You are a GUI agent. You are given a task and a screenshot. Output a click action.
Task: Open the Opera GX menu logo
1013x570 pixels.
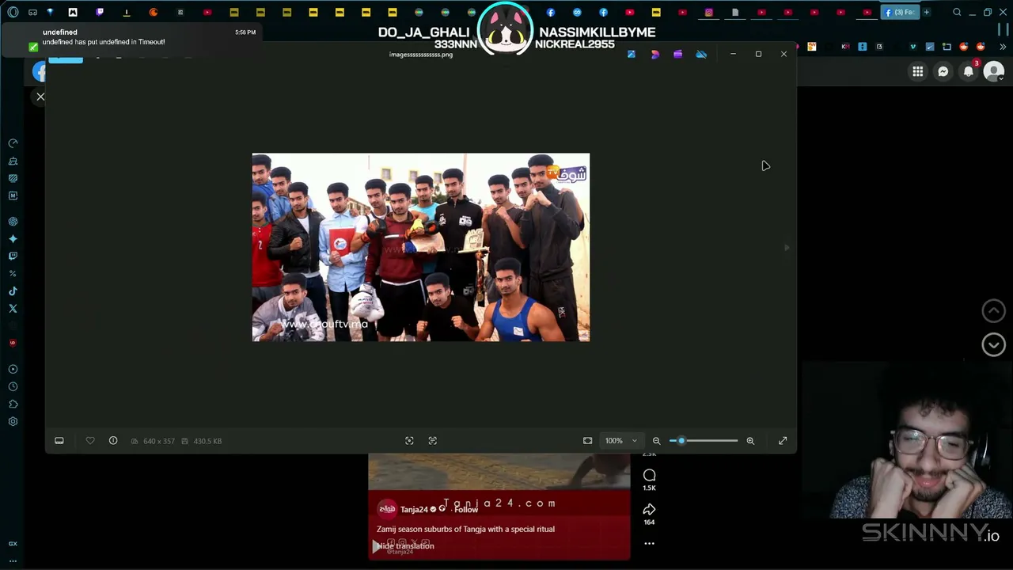point(13,12)
